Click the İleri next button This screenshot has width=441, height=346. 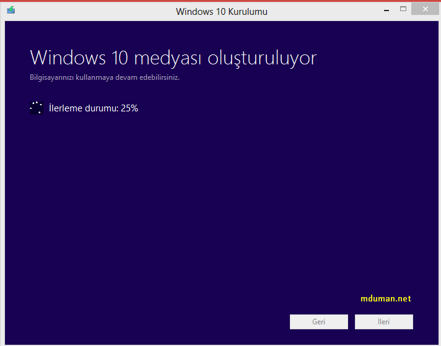pyautogui.click(x=383, y=321)
